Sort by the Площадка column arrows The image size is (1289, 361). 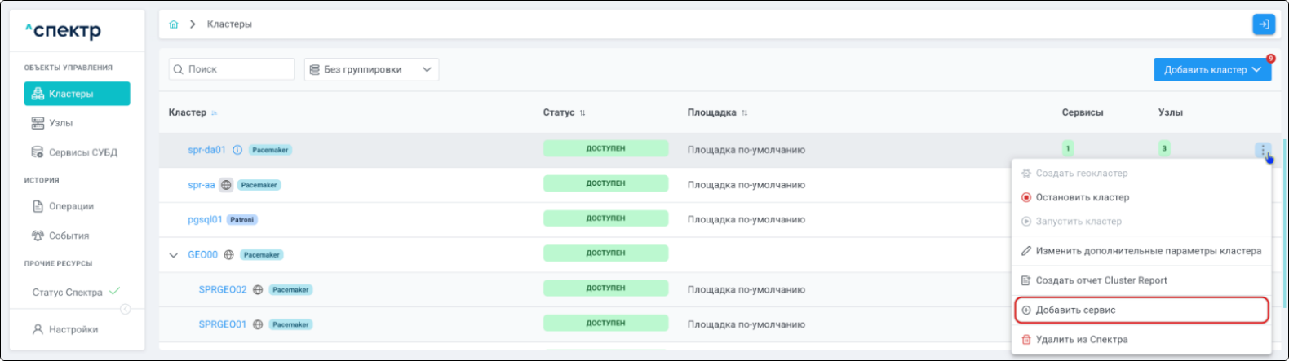coord(744,113)
